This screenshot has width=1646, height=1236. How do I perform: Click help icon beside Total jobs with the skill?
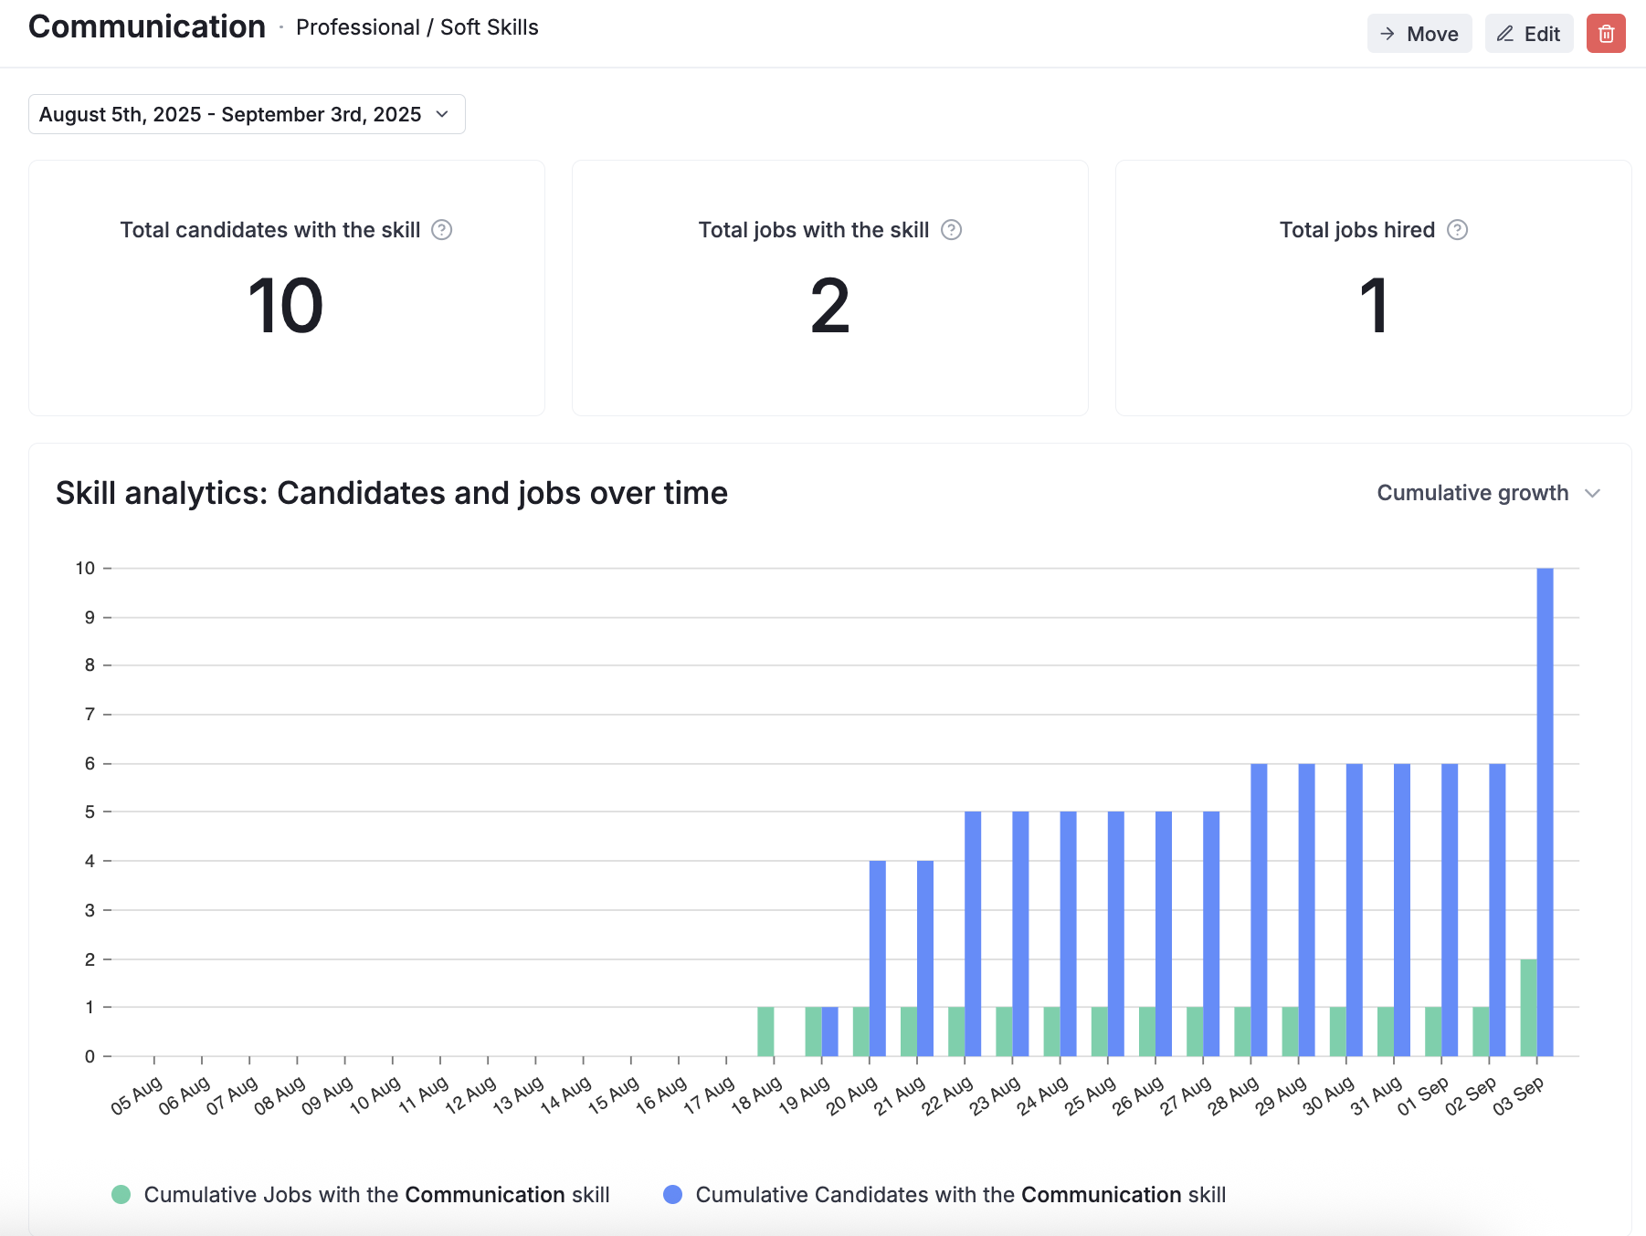[951, 230]
